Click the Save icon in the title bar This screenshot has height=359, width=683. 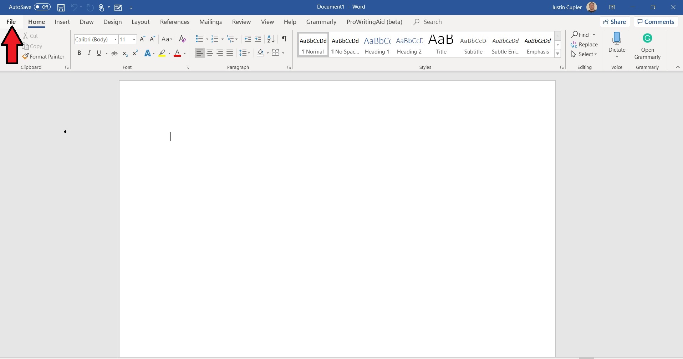click(61, 7)
